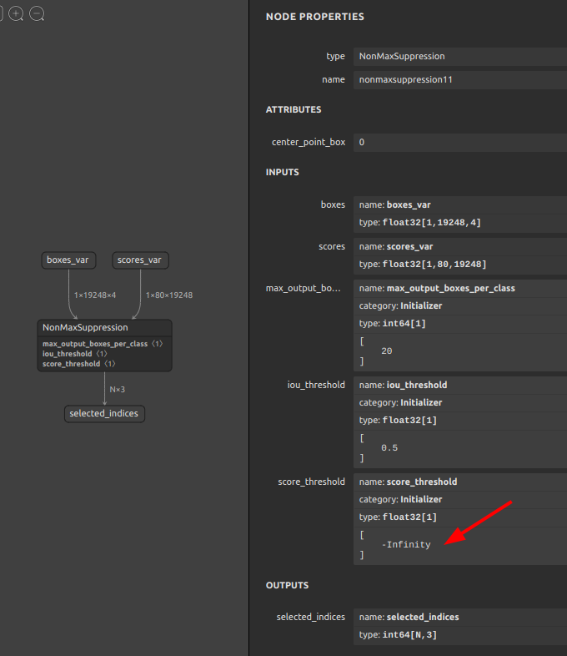This screenshot has height=656, width=567.
Task: Click the scores input name scores_var
Action: 410,246
